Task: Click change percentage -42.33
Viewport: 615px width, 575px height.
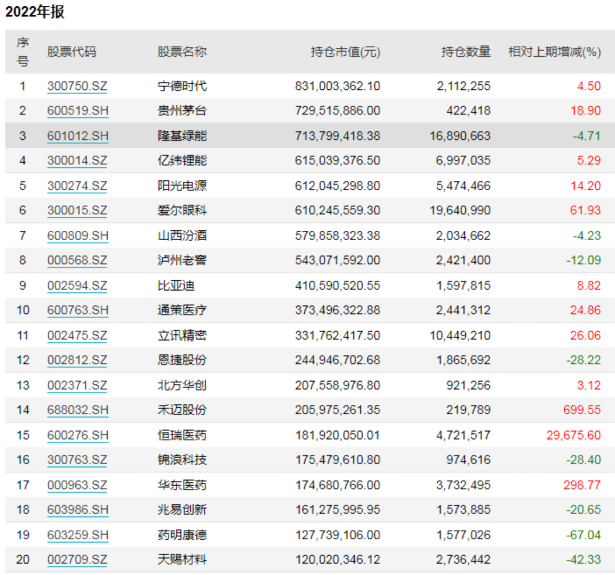Action: 584,559
